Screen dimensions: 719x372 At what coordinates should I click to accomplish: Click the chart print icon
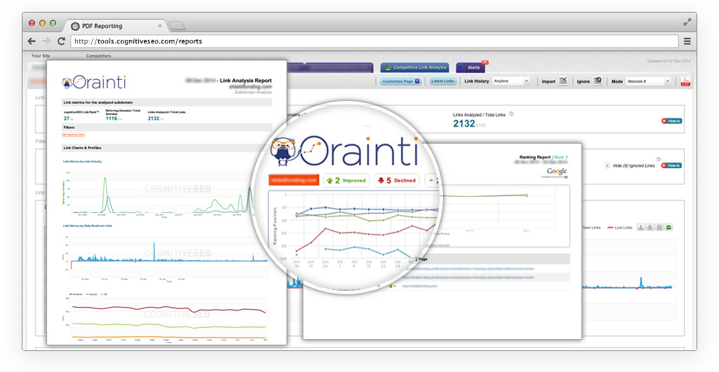(650, 228)
